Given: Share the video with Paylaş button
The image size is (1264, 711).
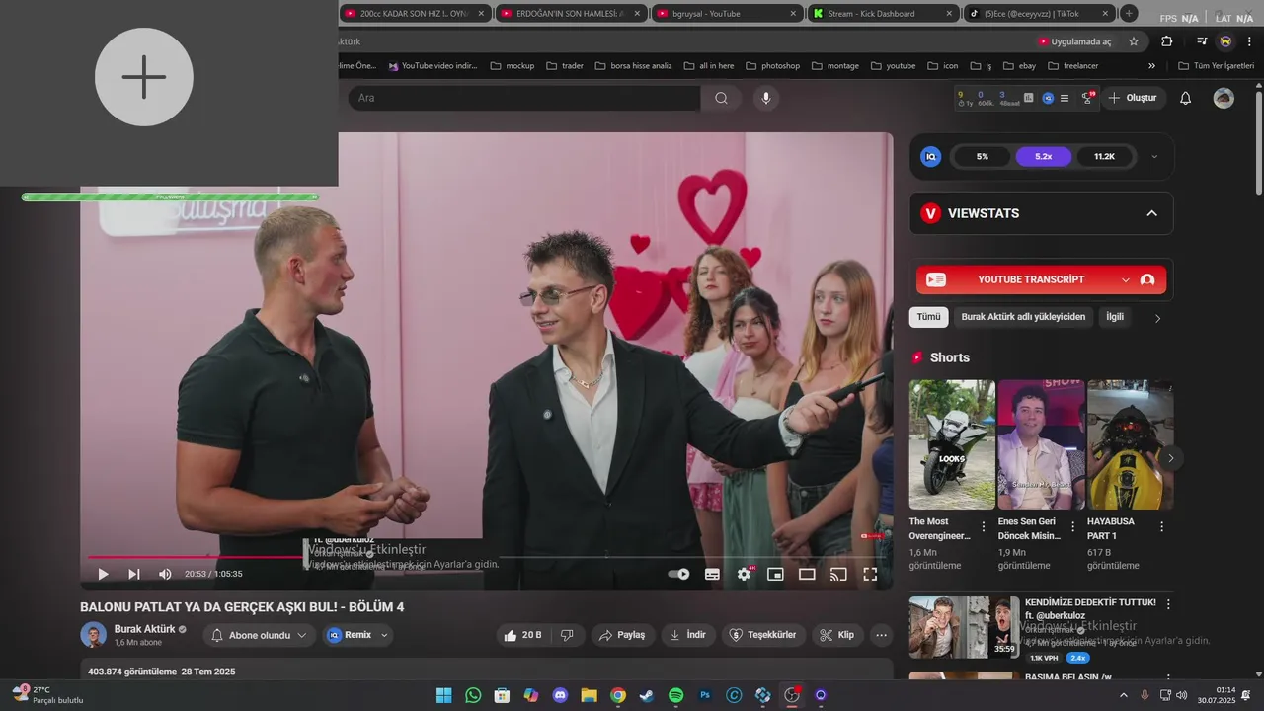Looking at the screenshot, I should click(622, 635).
